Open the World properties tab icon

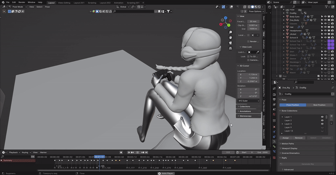[274, 114]
